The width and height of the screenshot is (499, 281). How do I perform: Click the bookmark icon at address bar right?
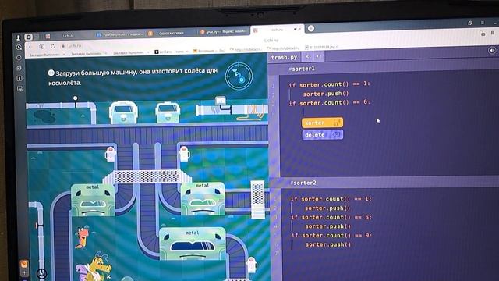coord(492,33)
